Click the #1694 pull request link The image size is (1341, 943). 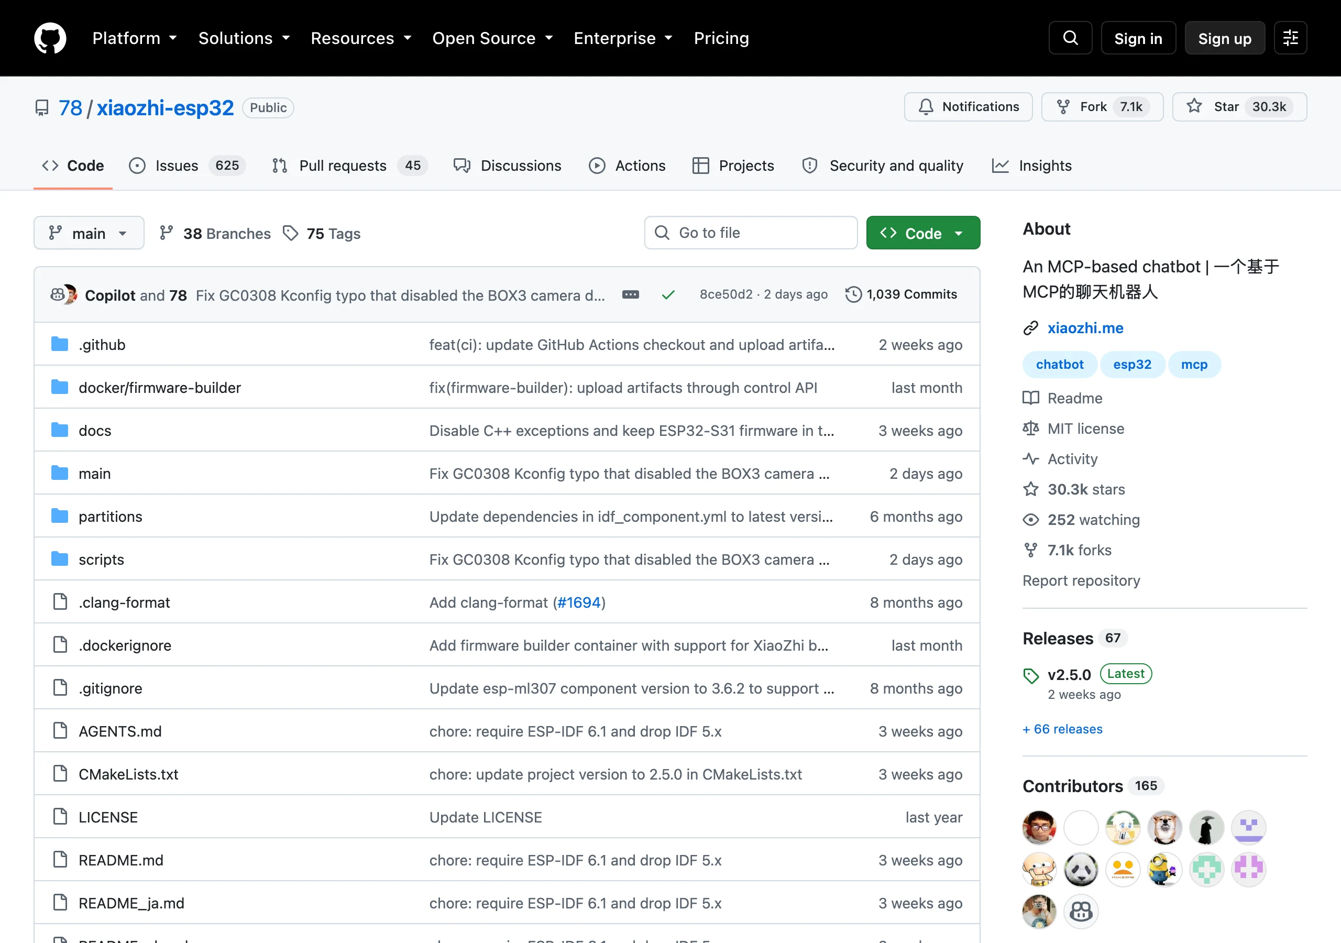[x=579, y=602]
